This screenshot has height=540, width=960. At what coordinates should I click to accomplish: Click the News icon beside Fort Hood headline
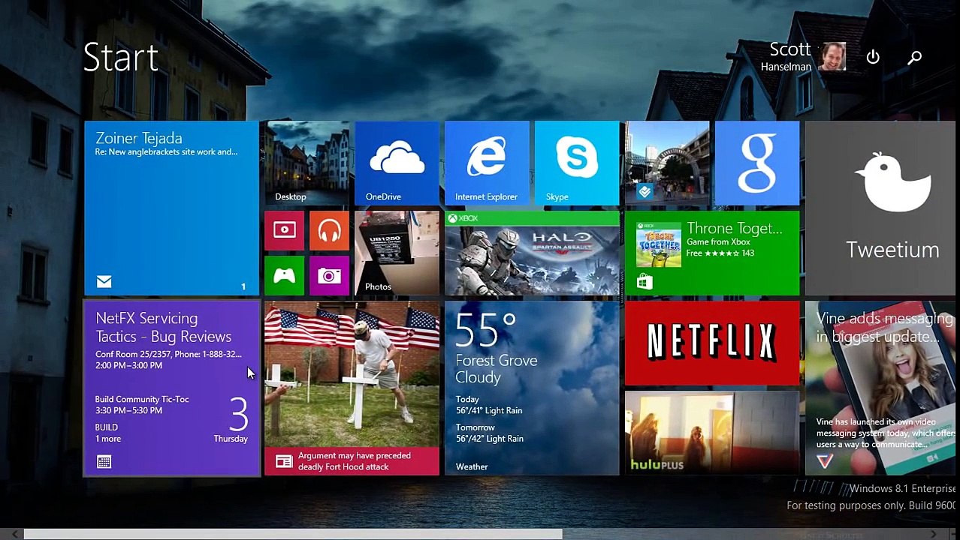[x=283, y=462]
